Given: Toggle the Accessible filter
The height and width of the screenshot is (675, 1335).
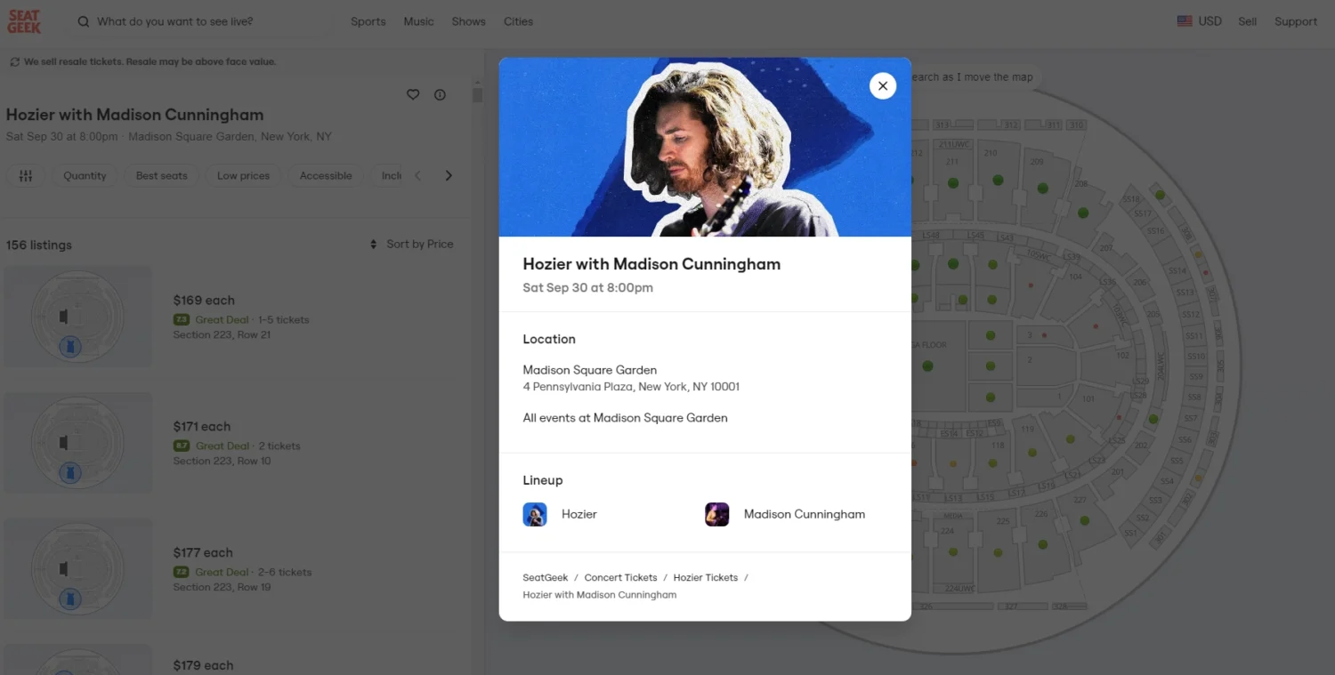Looking at the screenshot, I should 326,175.
